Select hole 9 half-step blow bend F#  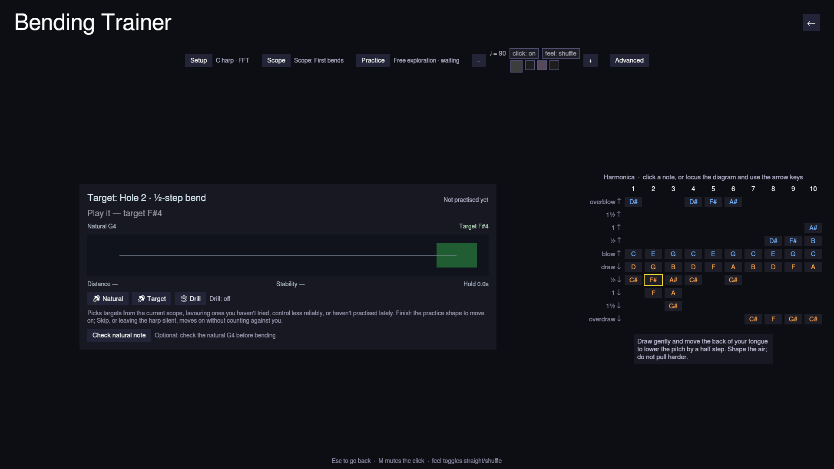tap(793, 241)
